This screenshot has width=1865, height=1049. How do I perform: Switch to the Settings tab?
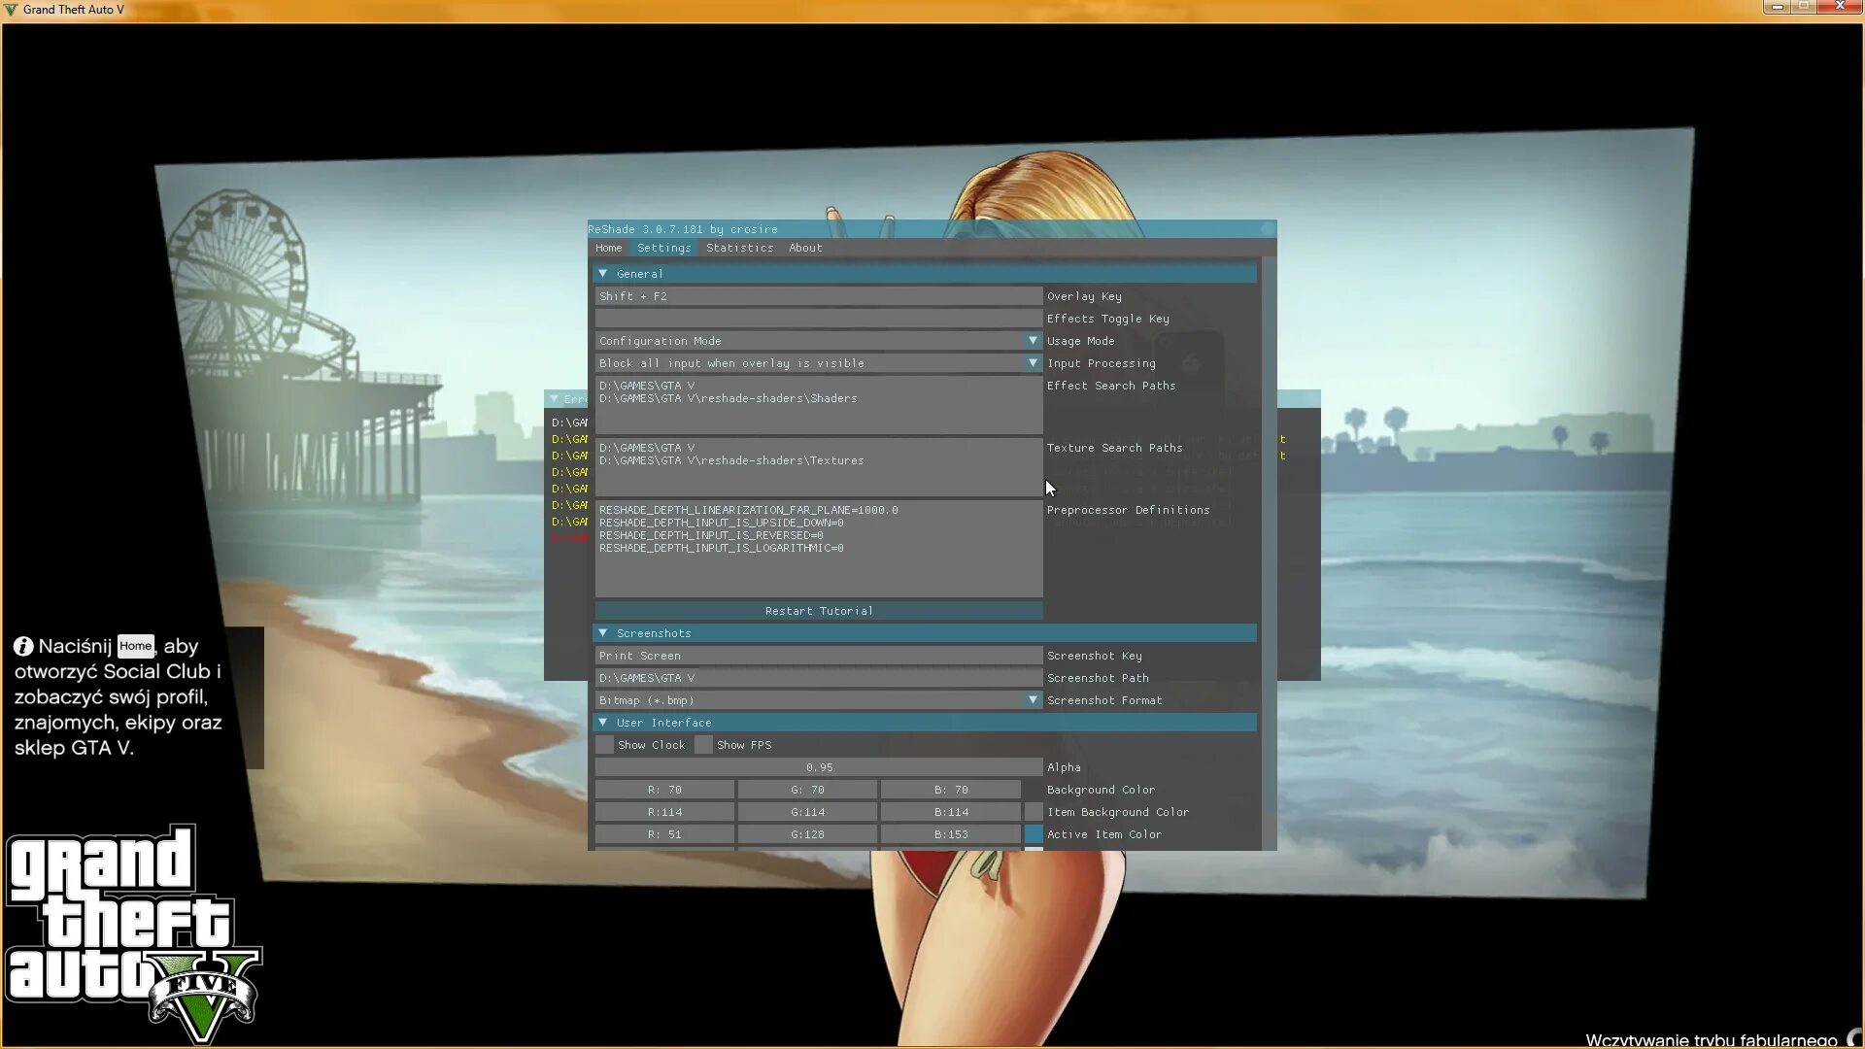[x=664, y=248]
